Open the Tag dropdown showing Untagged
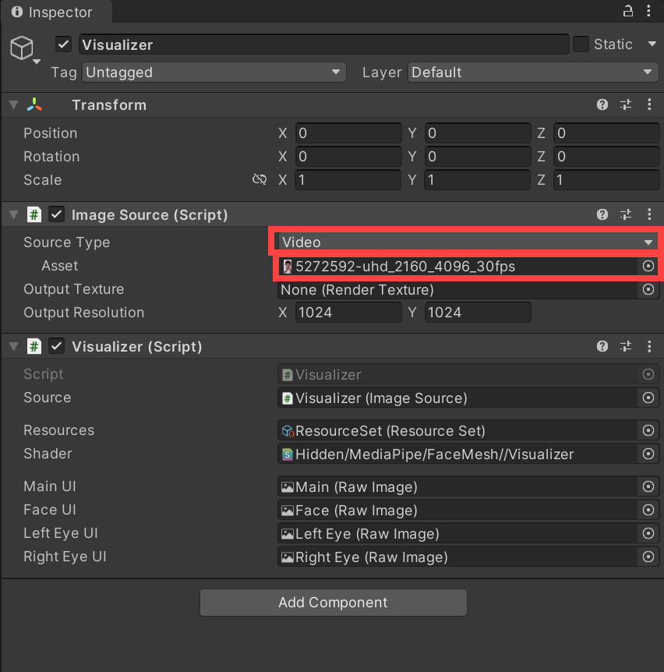The height and width of the screenshot is (672, 664). click(x=214, y=72)
